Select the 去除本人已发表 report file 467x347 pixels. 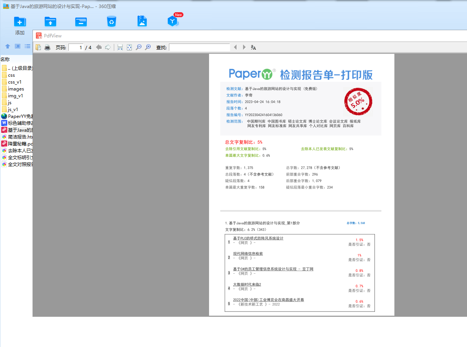(x=17, y=151)
